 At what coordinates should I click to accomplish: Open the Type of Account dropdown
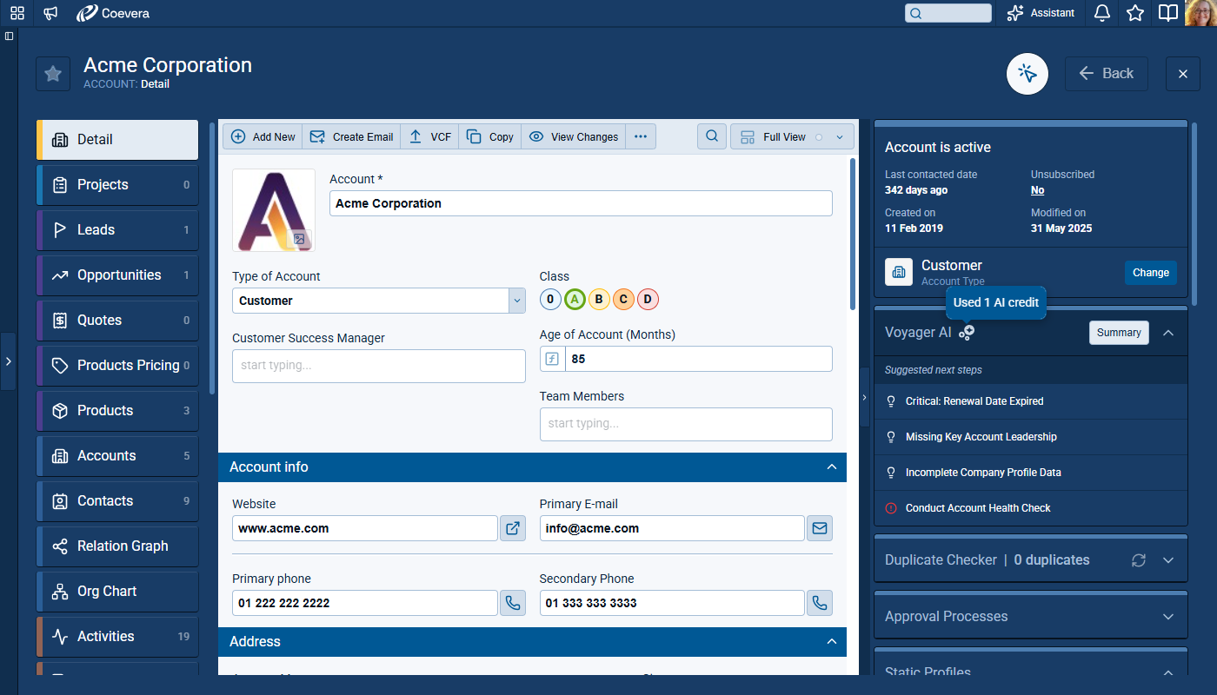[517, 301]
